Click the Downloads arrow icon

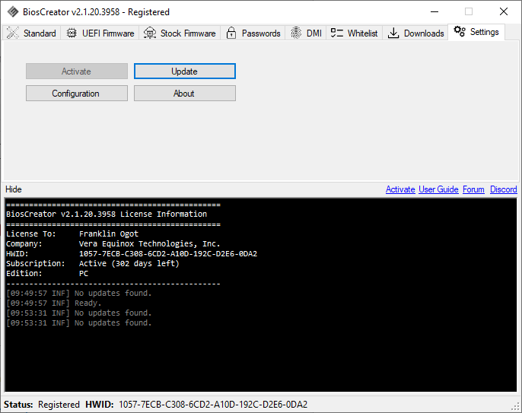click(393, 33)
